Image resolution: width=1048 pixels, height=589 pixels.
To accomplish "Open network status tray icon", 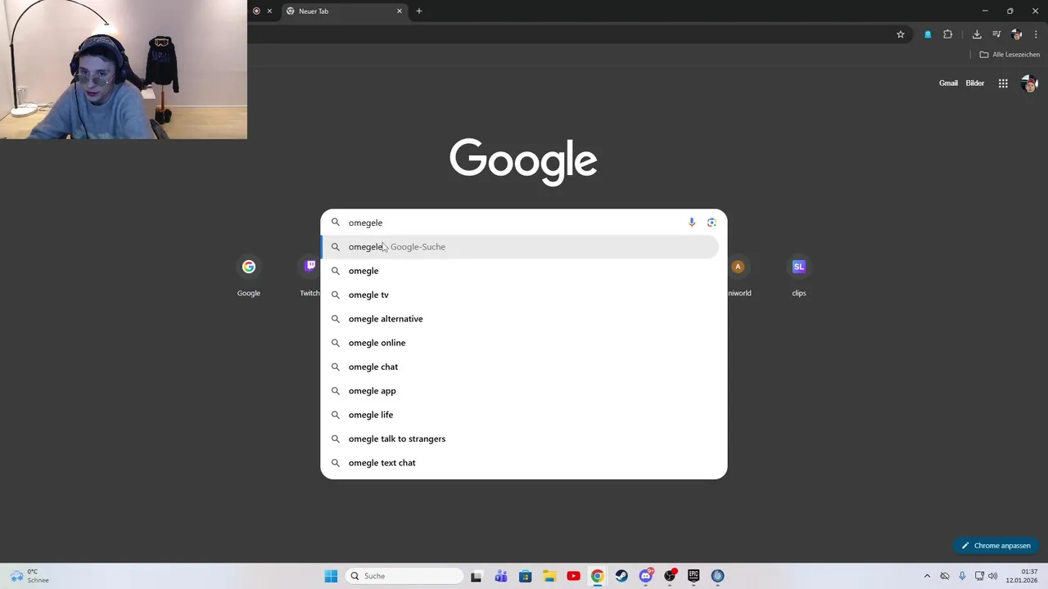I will (979, 576).
